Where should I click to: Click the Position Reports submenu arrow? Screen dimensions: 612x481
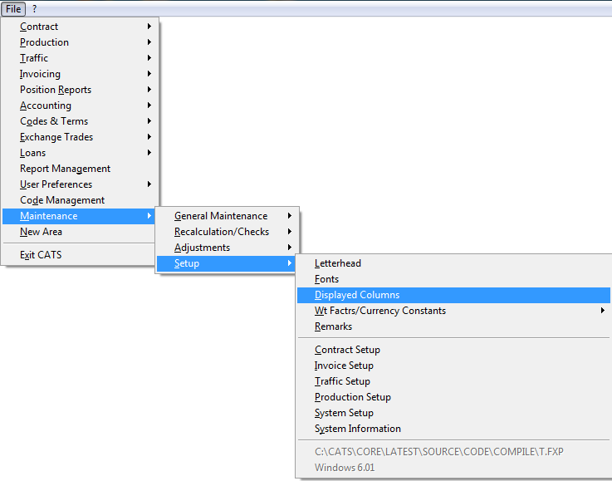149,90
